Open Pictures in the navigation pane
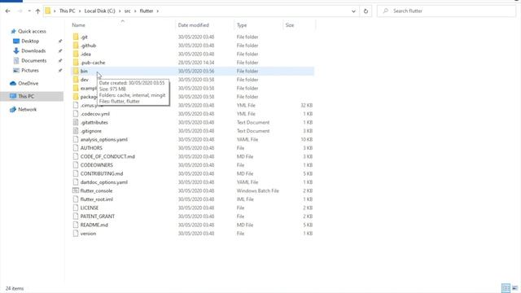 (30, 71)
